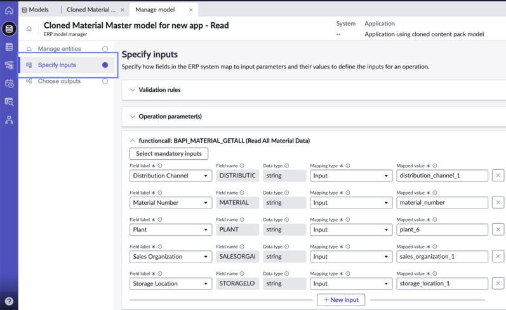Screen dimensions: 506x310
Task: Open the hierarchy network icon in sidebar
Action: point(9,120)
